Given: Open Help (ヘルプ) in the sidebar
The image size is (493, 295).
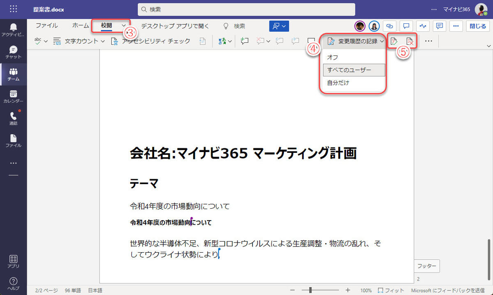Looking at the screenshot, I should 13,284.
